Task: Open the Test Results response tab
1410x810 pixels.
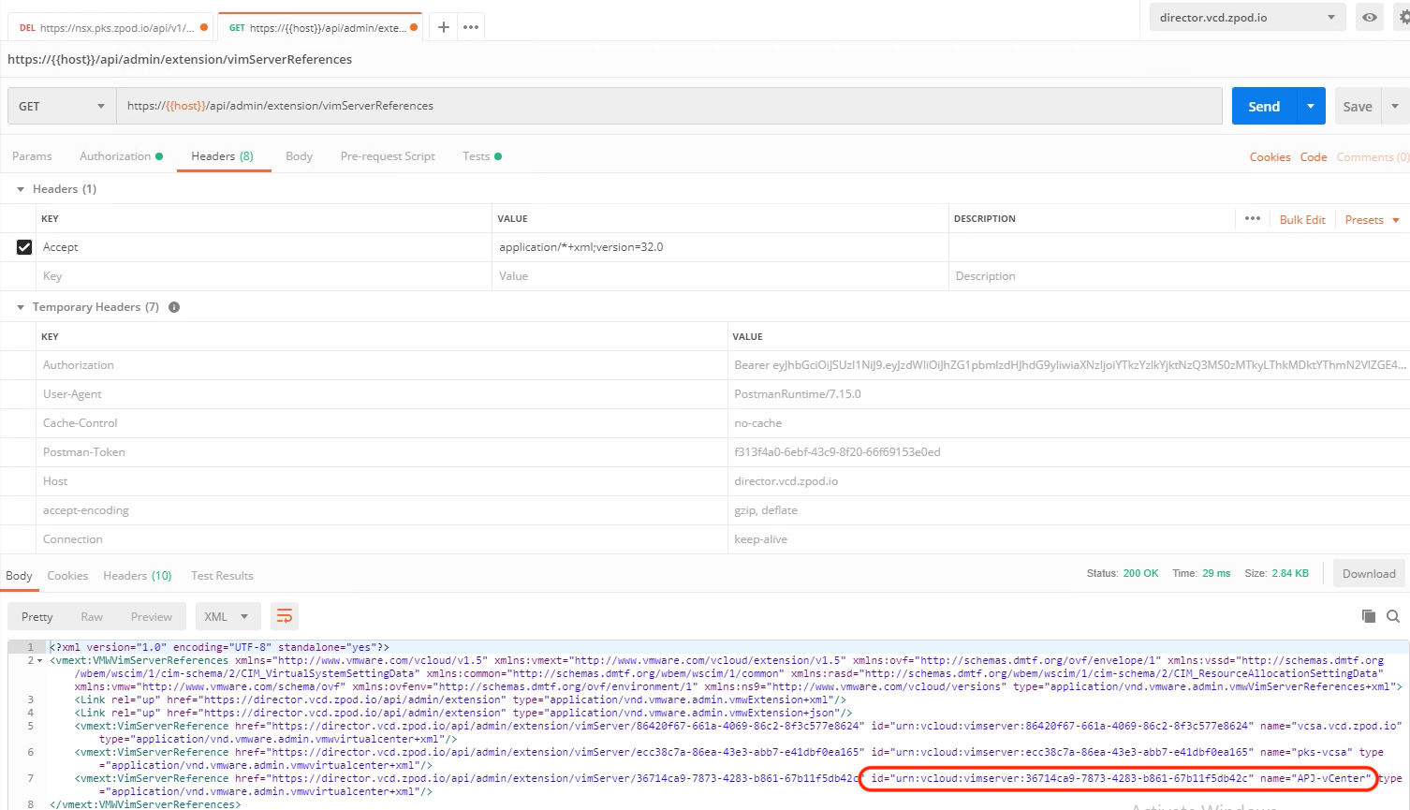Action: 222,576
